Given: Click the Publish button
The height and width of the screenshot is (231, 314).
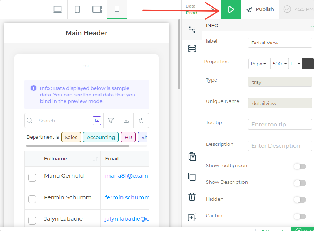Looking at the screenshot, I should [x=260, y=9].
